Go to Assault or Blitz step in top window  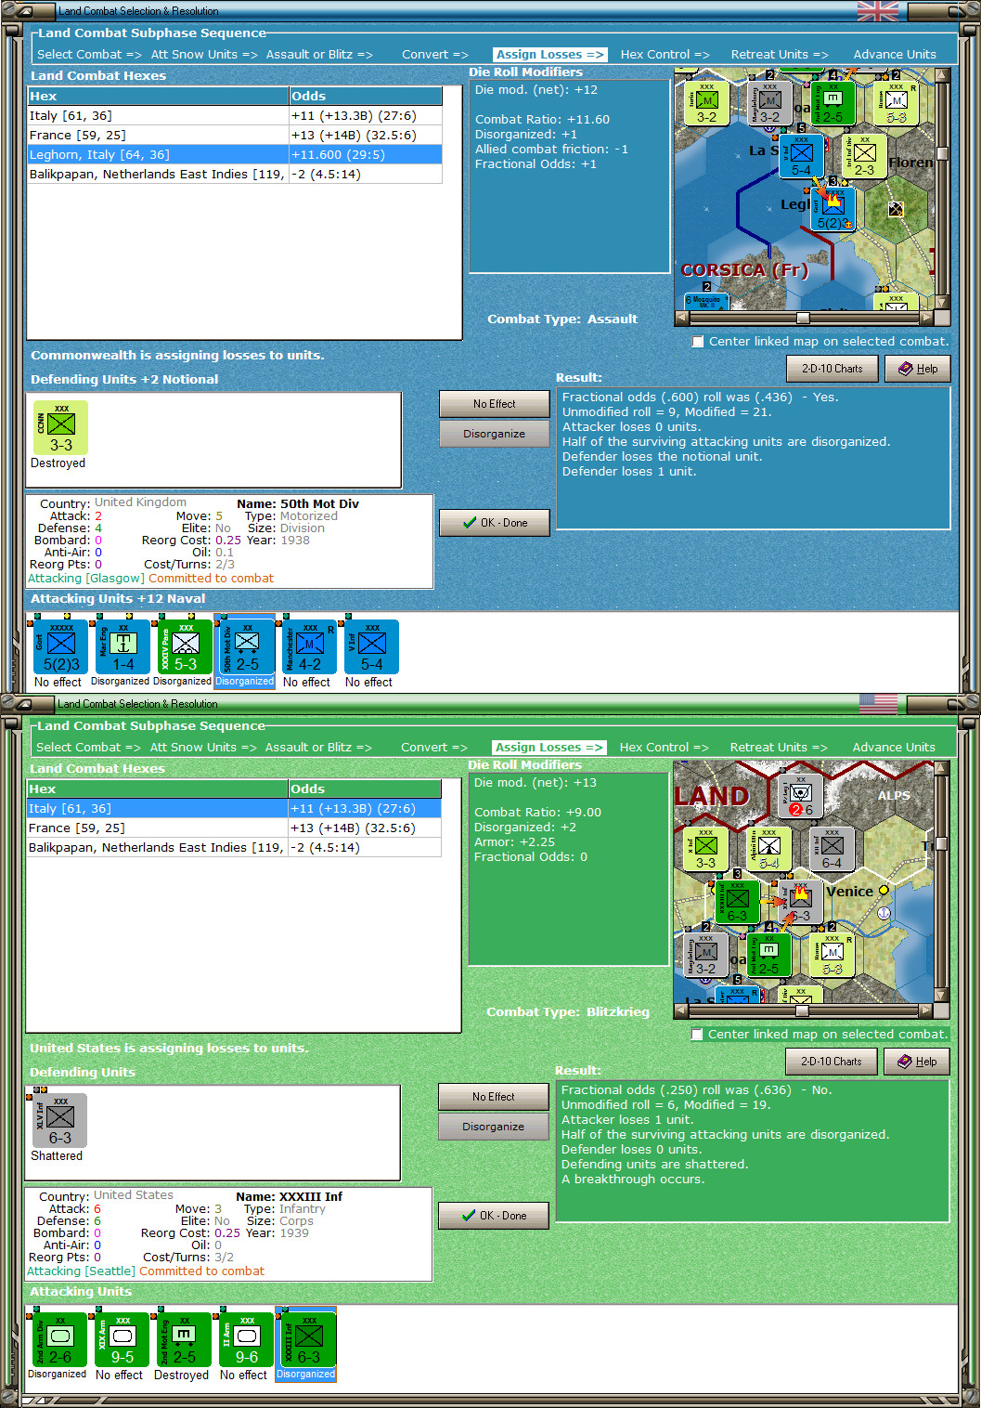click(319, 55)
